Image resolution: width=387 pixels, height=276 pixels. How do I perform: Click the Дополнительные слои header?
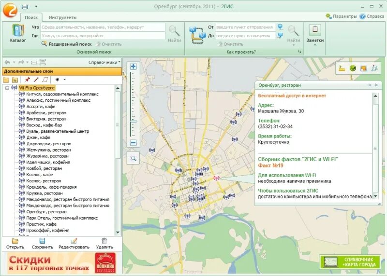(x=62, y=71)
